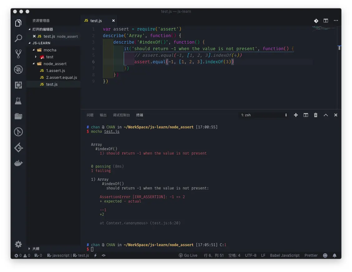Open the Extensions view icon
Screen dimensions: 352x272
(18, 85)
